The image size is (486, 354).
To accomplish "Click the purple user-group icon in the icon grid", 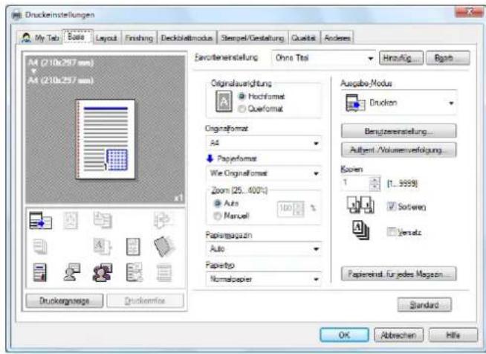I will [103, 272].
